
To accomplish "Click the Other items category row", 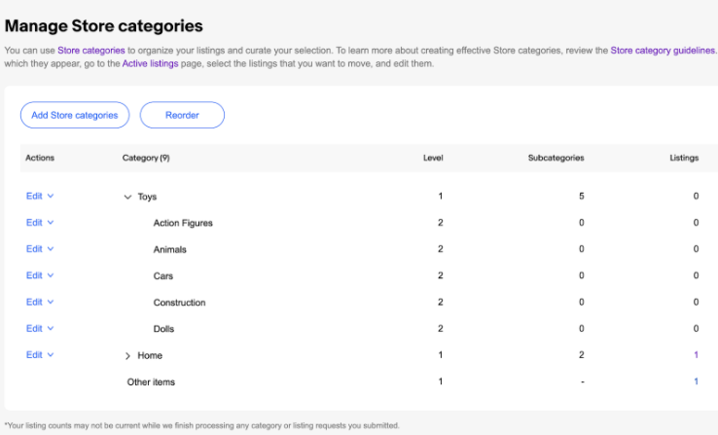I will point(151,382).
